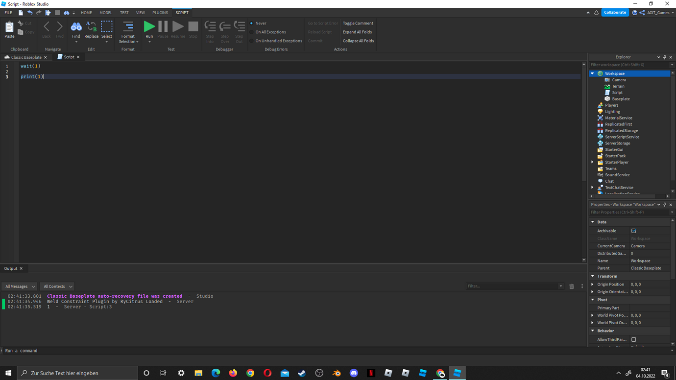This screenshot has width=676, height=380.
Task: Select the Lighting service in Explorer
Action: (612, 112)
